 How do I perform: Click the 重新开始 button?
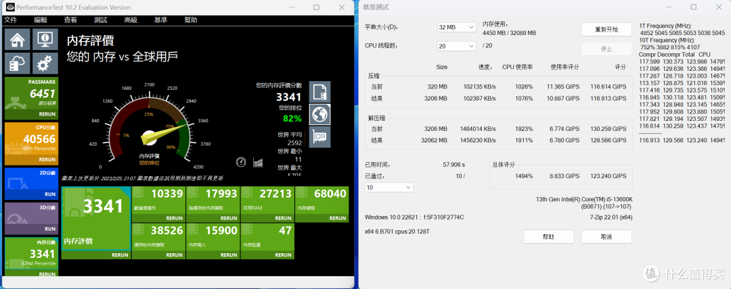tap(606, 29)
